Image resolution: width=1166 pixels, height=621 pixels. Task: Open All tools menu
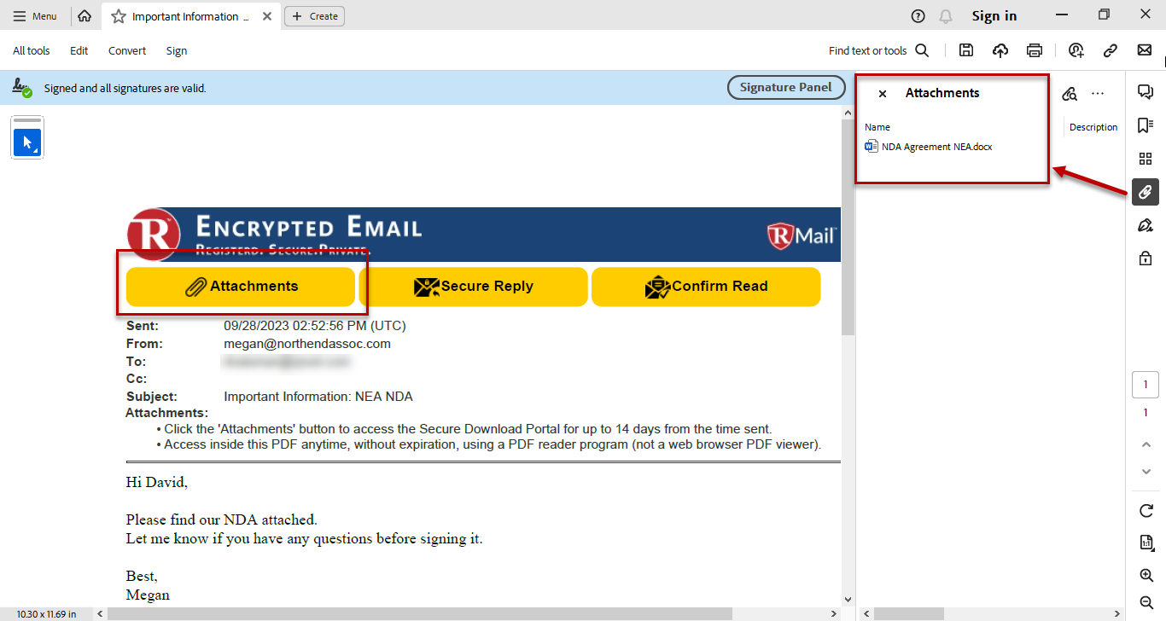[32, 51]
